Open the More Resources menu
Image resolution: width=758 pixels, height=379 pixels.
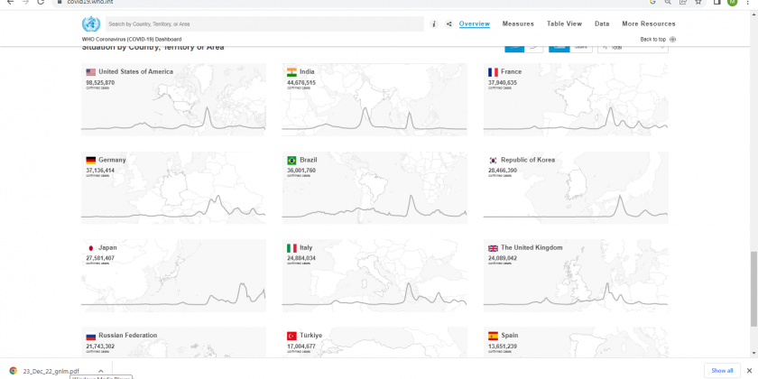648,24
